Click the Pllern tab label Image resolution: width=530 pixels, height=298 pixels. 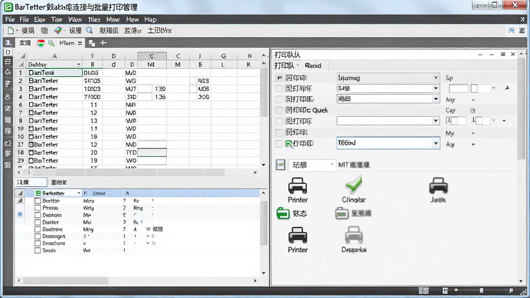[67, 43]
